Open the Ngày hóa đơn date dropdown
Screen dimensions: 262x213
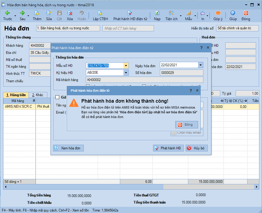(x=201, y=65)
